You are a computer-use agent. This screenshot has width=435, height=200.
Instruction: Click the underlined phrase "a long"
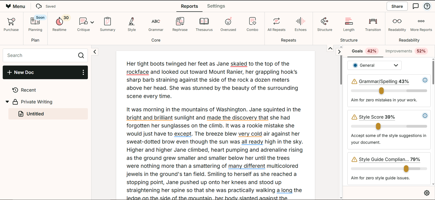[284, 190]
